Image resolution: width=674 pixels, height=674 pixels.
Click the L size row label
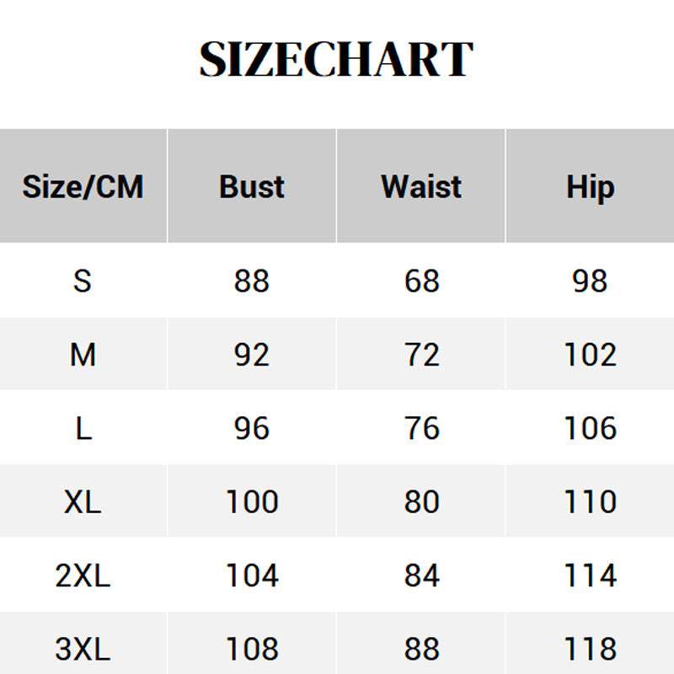83,428
